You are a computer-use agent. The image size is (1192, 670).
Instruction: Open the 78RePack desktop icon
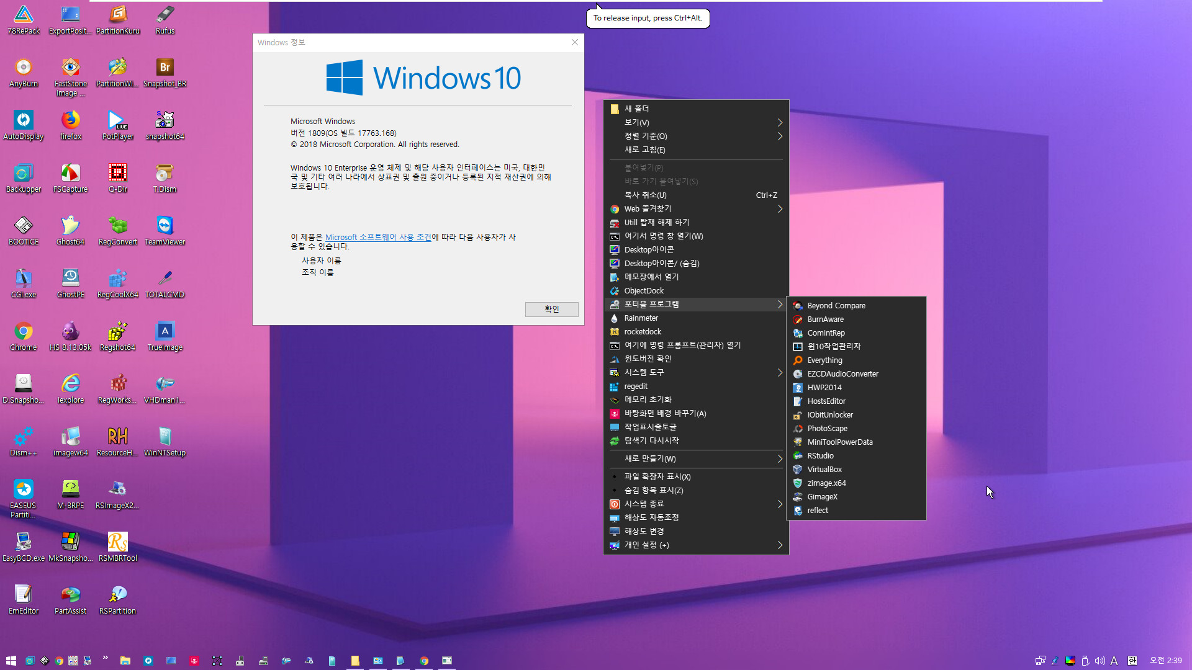24,20
